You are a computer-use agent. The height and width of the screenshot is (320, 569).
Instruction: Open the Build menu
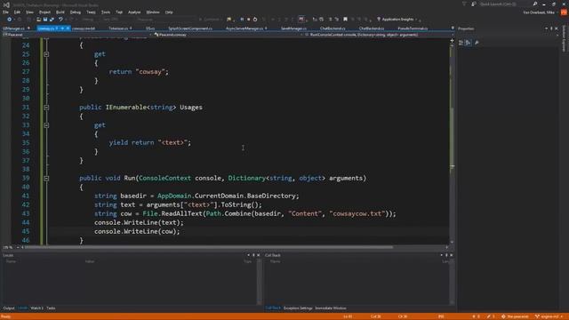60,12
